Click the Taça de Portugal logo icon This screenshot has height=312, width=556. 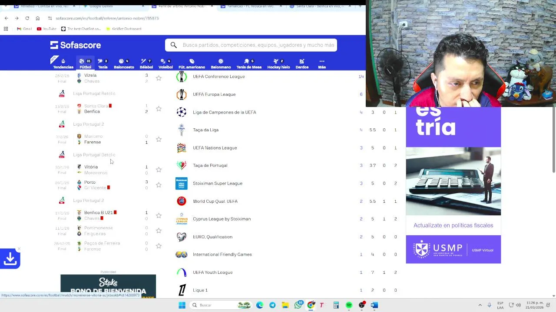182,166
